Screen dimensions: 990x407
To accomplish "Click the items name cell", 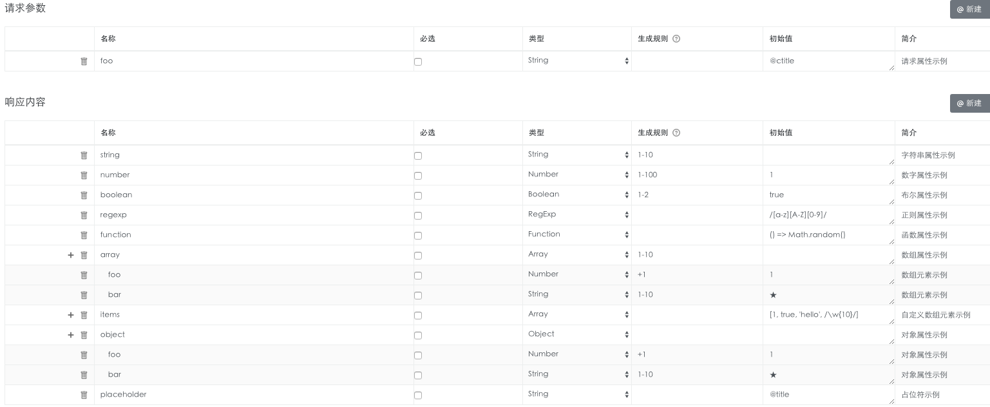I will tap(254, 315).
